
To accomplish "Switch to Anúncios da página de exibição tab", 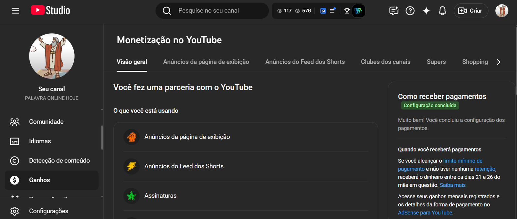I will [x=206, y=62].
